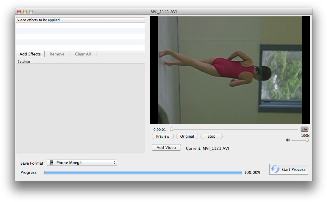Click the speaker volume icon
This screenshot has height=202, width=327.
click(x=288, y=140)
